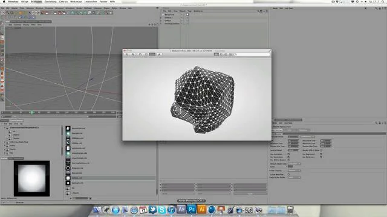This screenshot has height=217, width=387.
Task: Click the softbox preview thumbnail
Action: point(31,178)
